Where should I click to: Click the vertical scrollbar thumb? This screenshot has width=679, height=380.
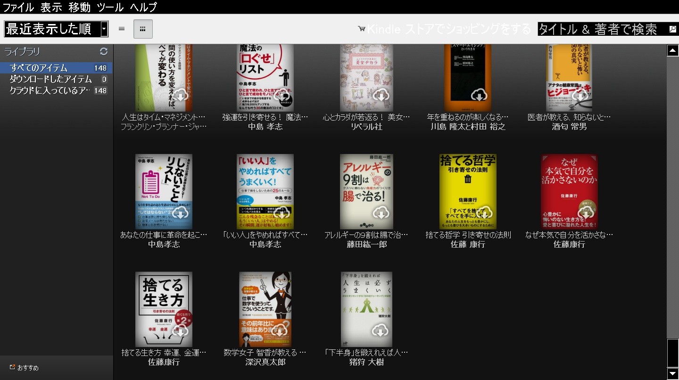click(x=673, y=352)
